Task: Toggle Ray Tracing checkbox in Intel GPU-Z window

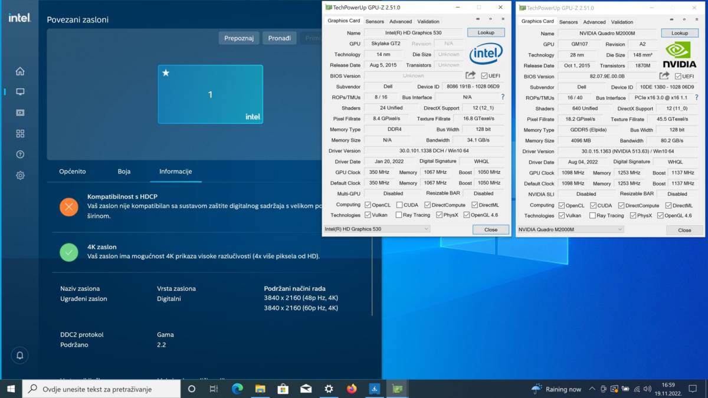Action: pos(399,215)
